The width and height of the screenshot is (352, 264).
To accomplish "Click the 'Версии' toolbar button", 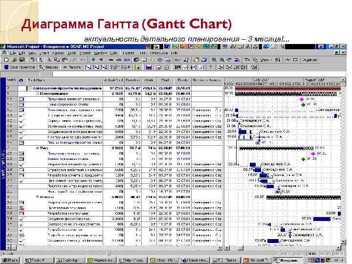I will pos(49,67).
